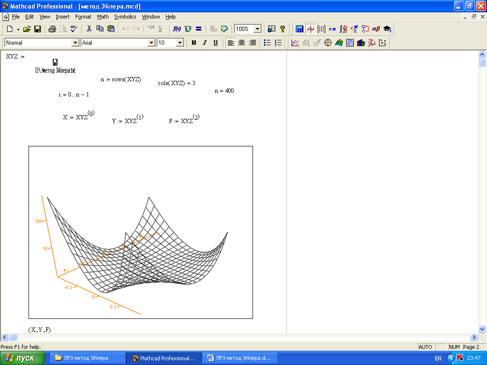Open the Vector and Matrix palette
This screenshot has height=365, width=487.
tap(321, 29)
